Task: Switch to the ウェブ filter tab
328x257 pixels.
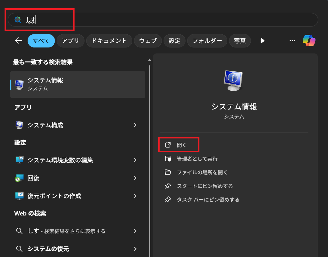Action: (148, 41)
